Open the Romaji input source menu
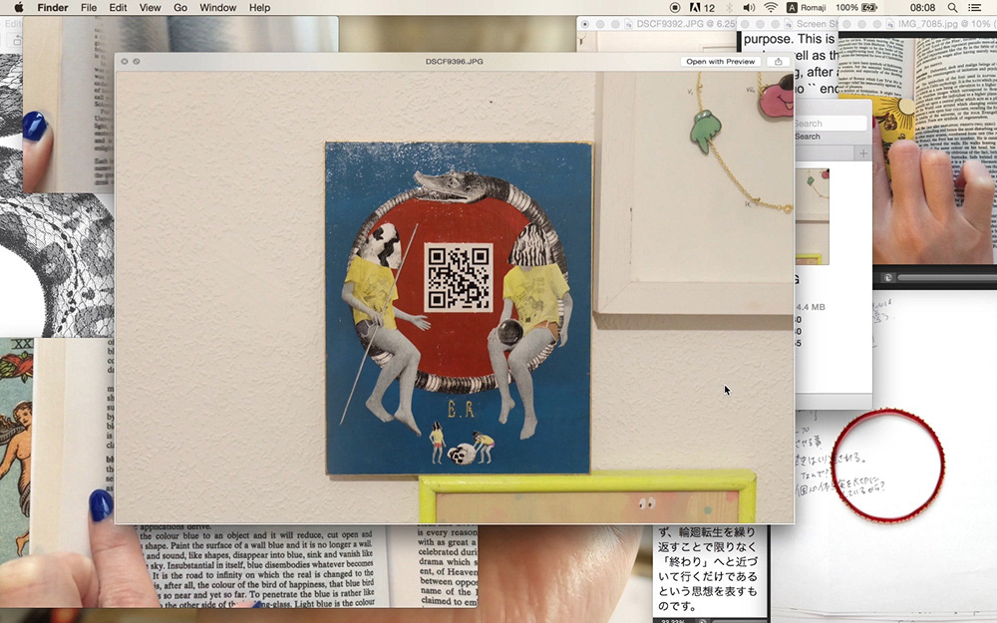 (807, 8)
